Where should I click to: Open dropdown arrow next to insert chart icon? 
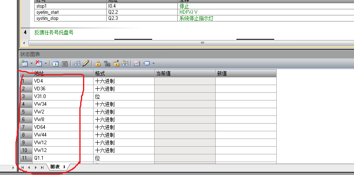pos(31,64)
